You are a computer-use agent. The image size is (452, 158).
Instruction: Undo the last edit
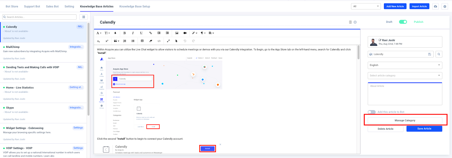pos(185,41)
